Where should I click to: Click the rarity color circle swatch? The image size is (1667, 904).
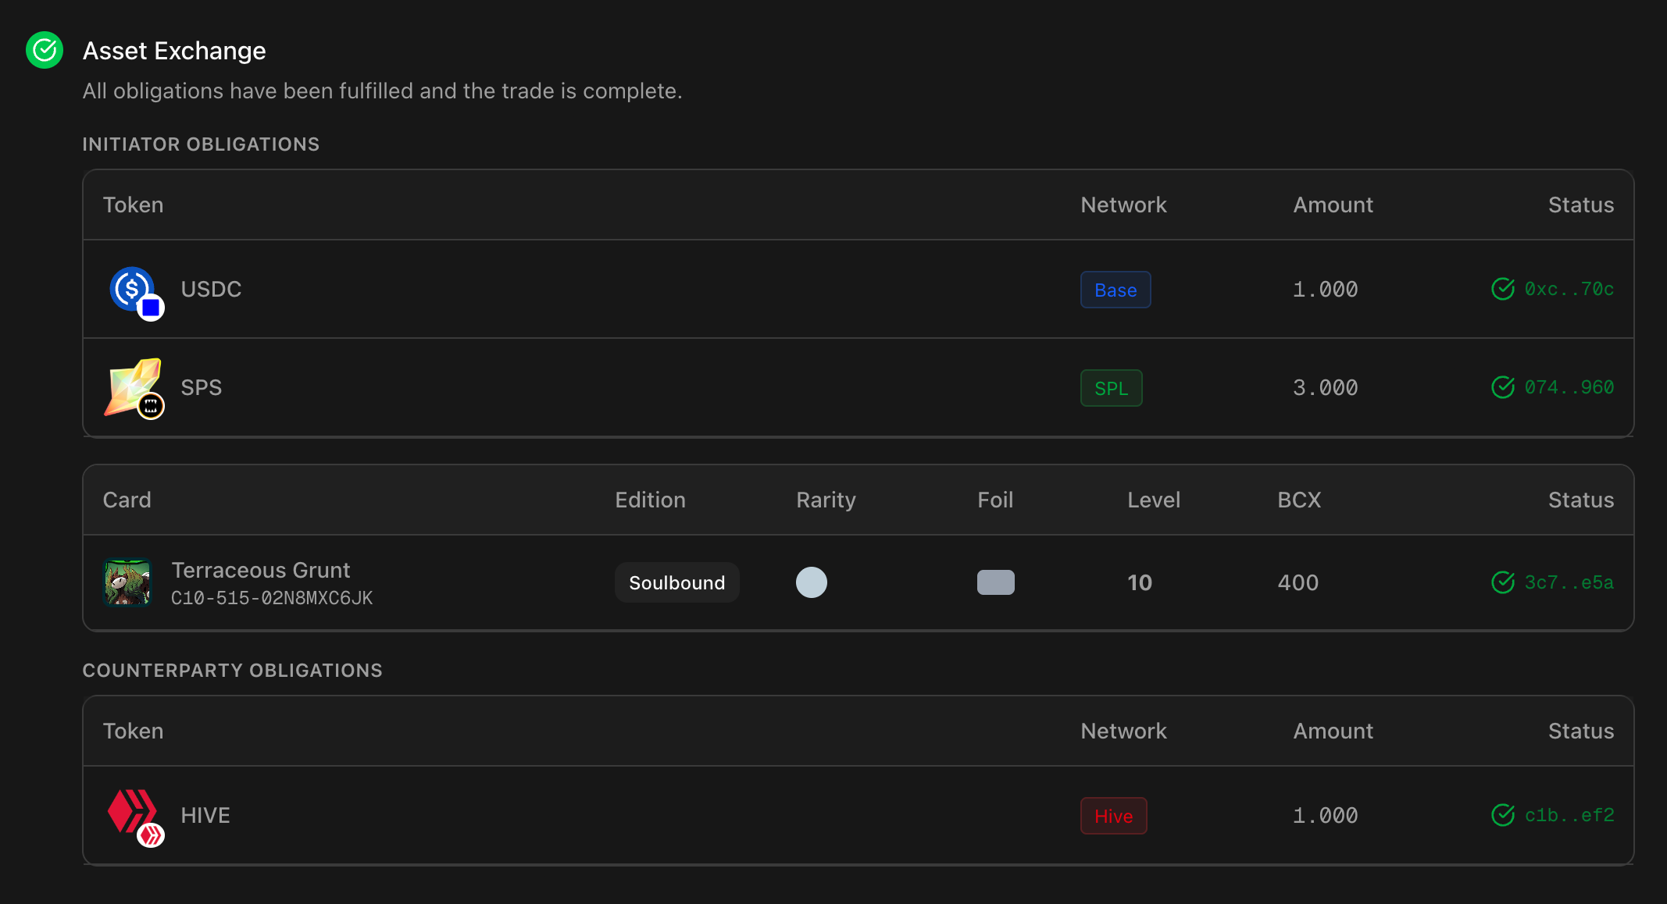click(x=811, y=582)
